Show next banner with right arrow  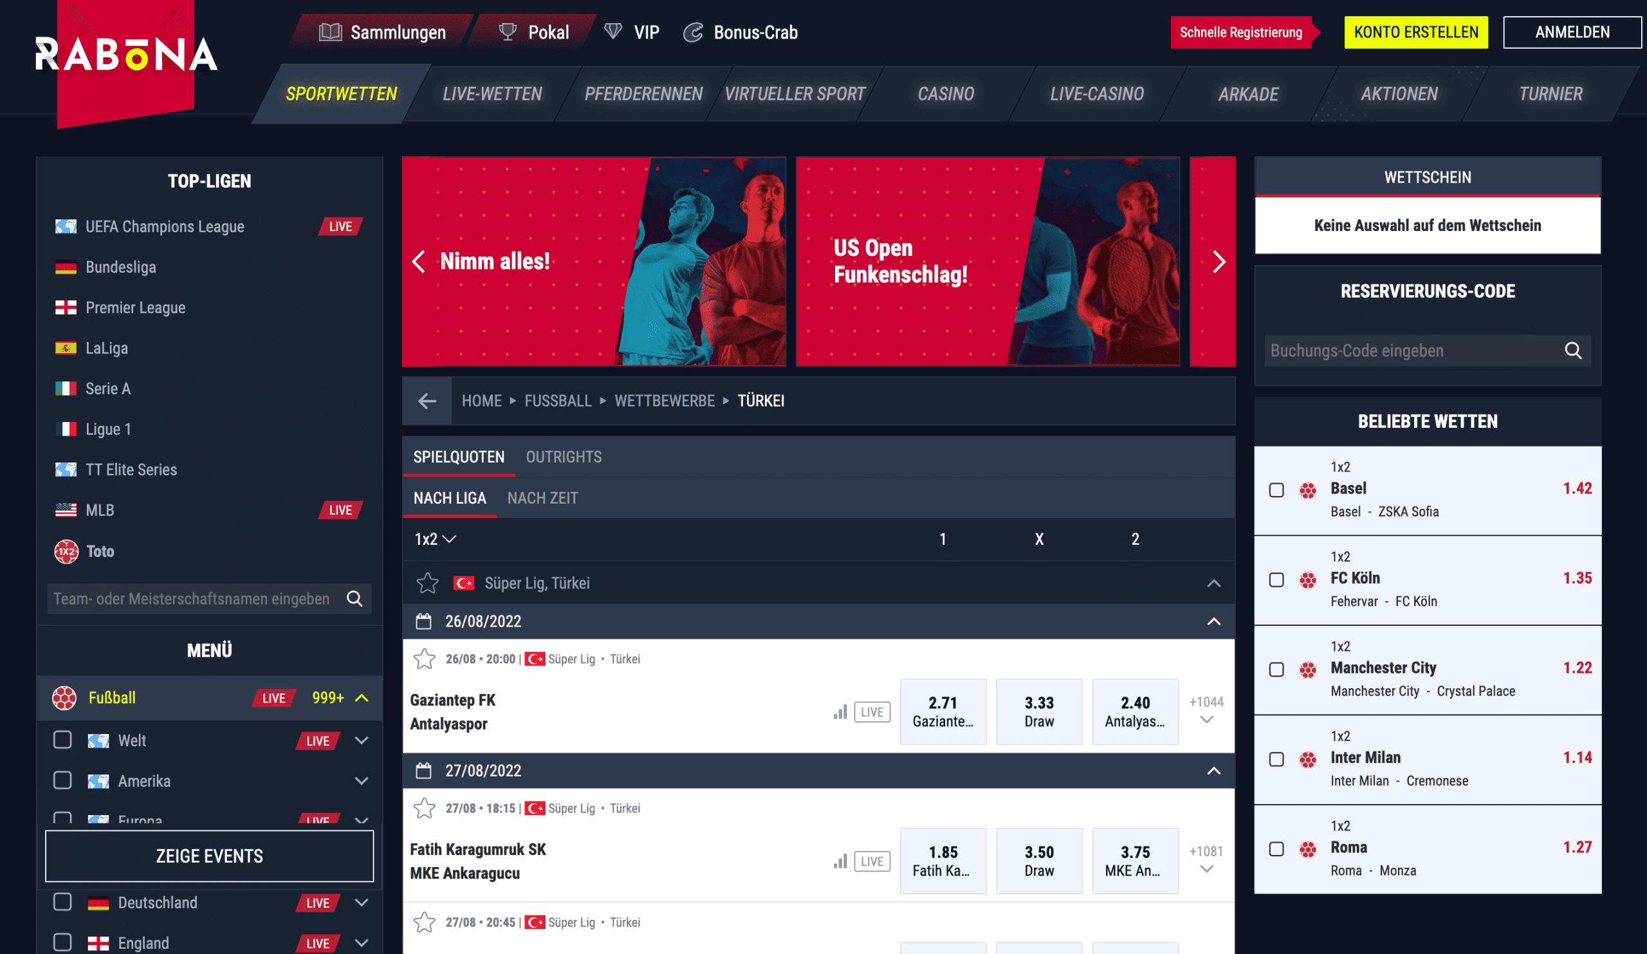pos(1219,261)
